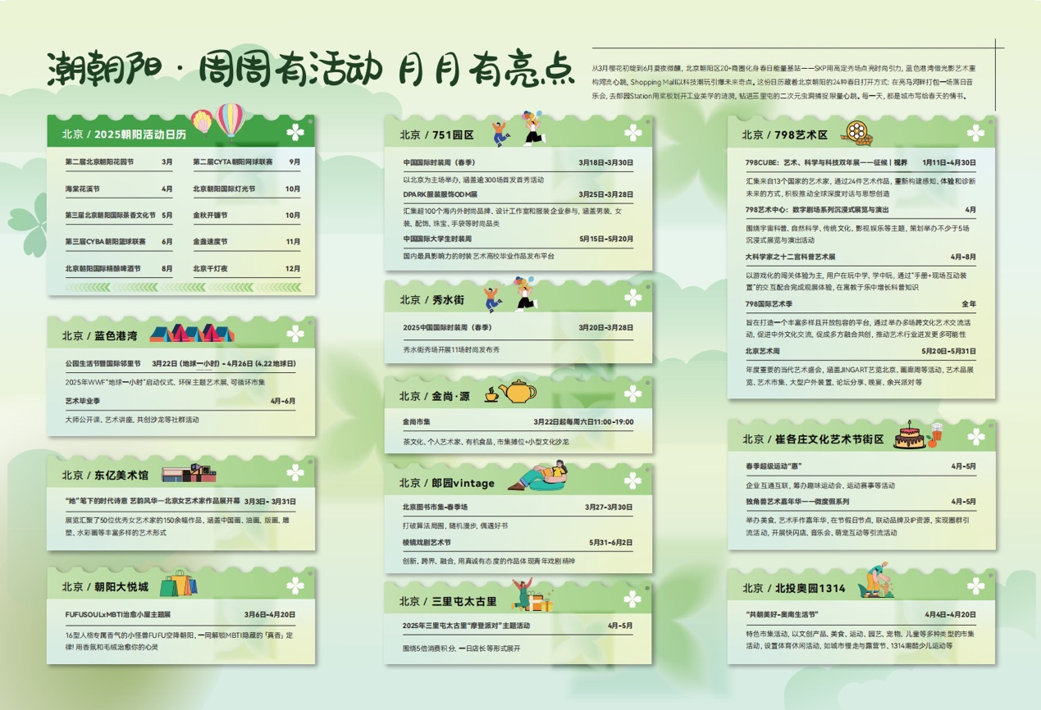1041x710 pixels.
Task: Click the clover icon in 751园区 header
Action: (632, 133)
